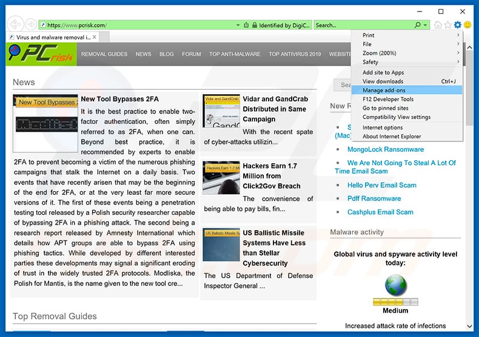
Task: Open We Are Not Going To Steal link
Action: pos(395,167)
